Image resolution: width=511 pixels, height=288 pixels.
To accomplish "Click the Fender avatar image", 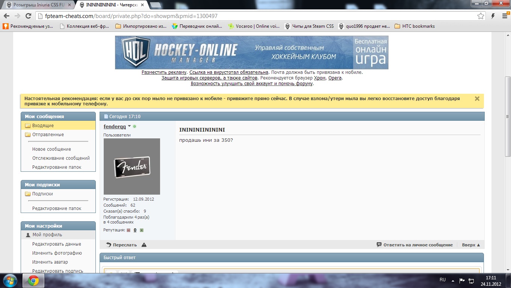I will point(132,166).
